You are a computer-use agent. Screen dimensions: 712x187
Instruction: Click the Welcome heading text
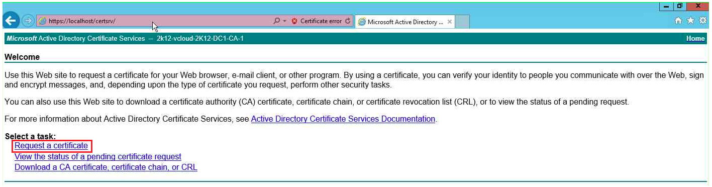tap(22, 57)
